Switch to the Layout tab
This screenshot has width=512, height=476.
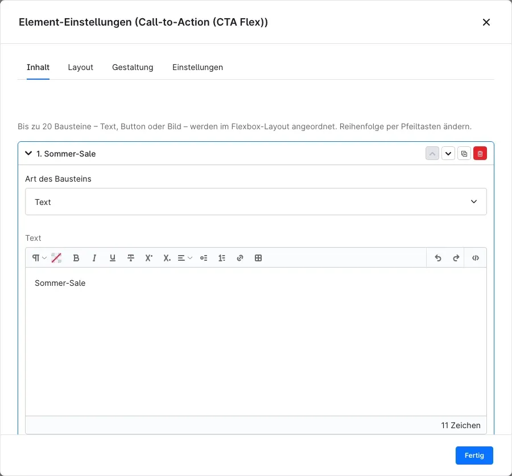coord(80,67)
